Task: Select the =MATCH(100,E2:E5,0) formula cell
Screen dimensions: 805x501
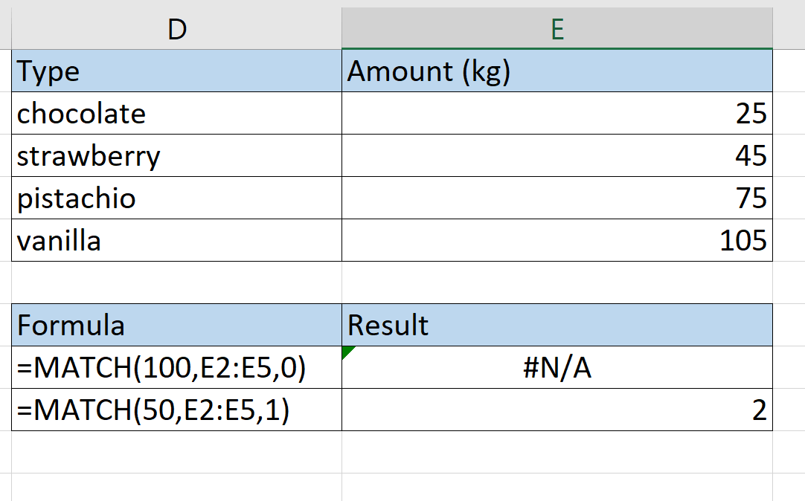Action: [x=176, y=367]
